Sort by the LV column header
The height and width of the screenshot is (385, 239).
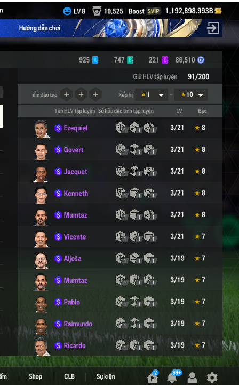[179, 111]
